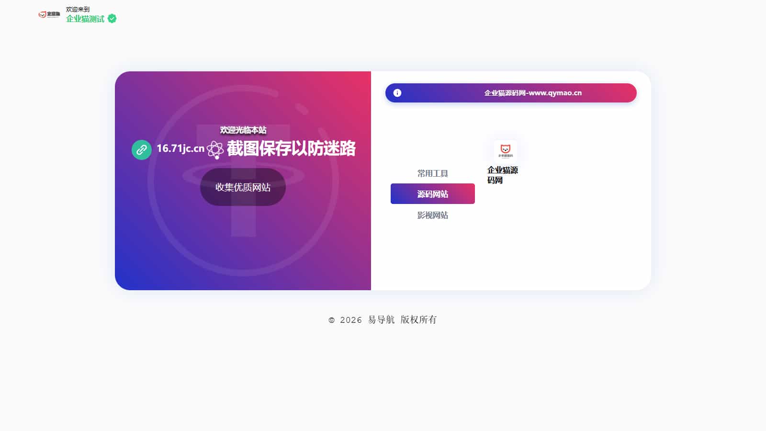
Task: Click the 企业猫 logo in header
Action: coord(49,14)
